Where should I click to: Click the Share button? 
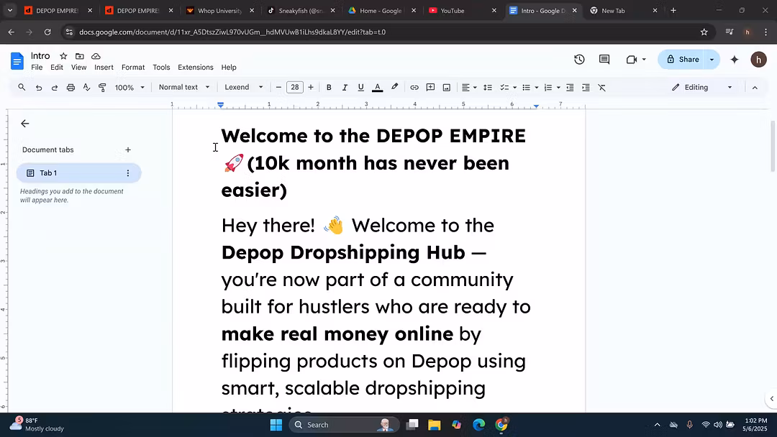pyautogui.click(x=681, y=60)
